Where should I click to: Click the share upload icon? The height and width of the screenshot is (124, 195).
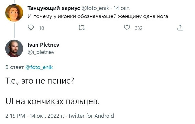coord(180,28)
